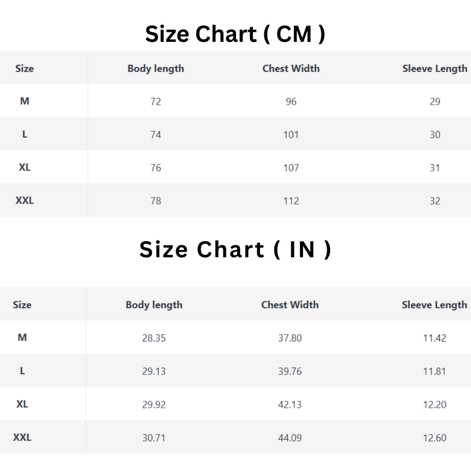This screenshot has height=471, width=471.
Task: Select the XXL row label in CM chart
Action: (x=24, y=201)
